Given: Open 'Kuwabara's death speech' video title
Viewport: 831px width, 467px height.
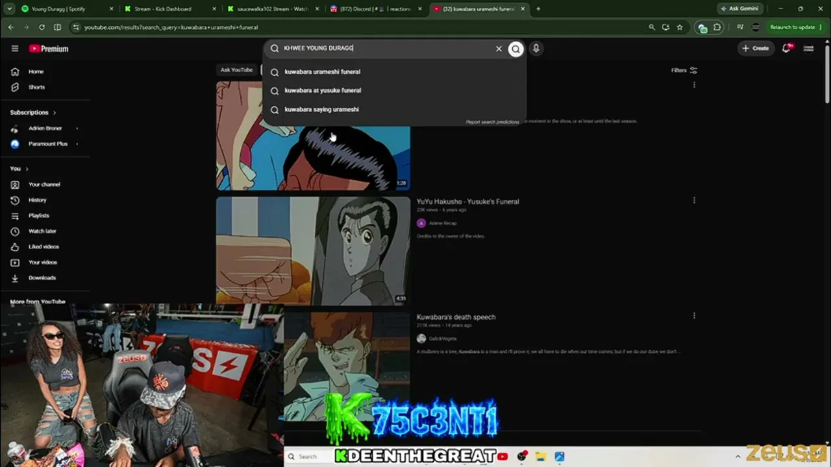Looking at the screenshot, I should tap(456, 317).
